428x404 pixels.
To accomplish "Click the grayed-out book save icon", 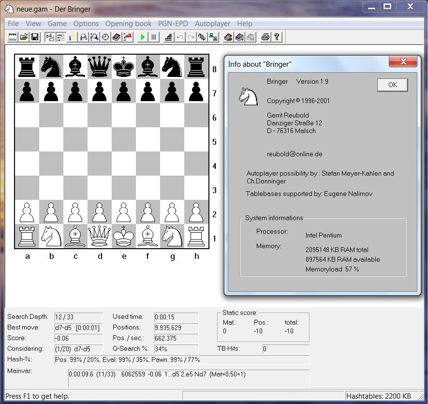I will point(251,37).
